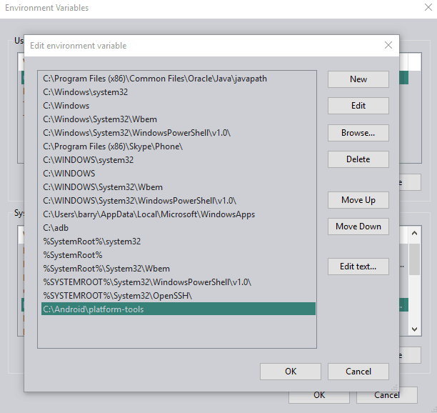Select C:\Windows\System32\WindowsPowerShell\v1.0\ entry
Viewport: 437px width, 413px height.
tap(179, 133)
